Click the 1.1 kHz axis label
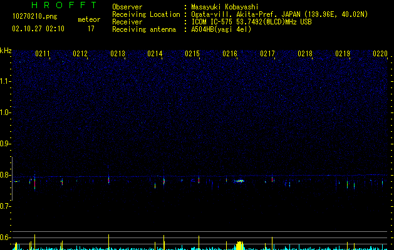This screenshot has height=250, width=394. pos(6,81)
